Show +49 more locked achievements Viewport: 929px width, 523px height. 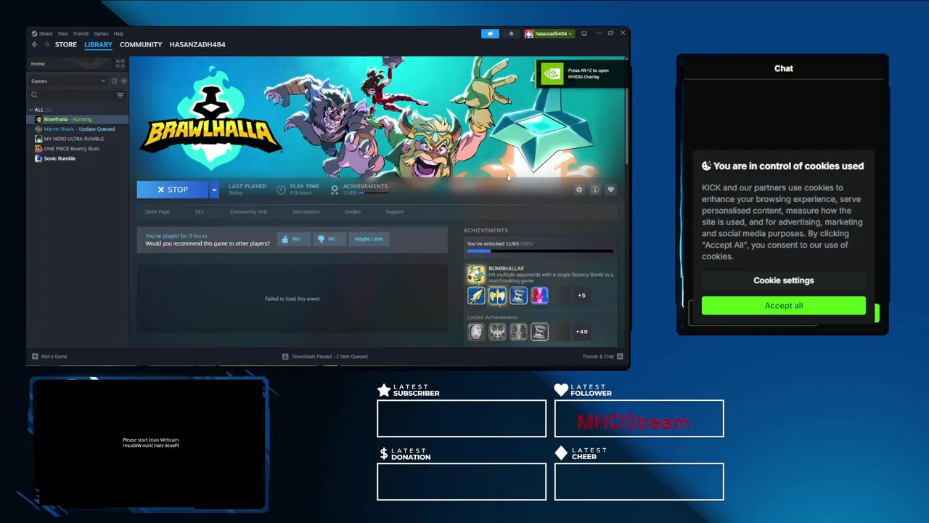click(x=581, y=331)
